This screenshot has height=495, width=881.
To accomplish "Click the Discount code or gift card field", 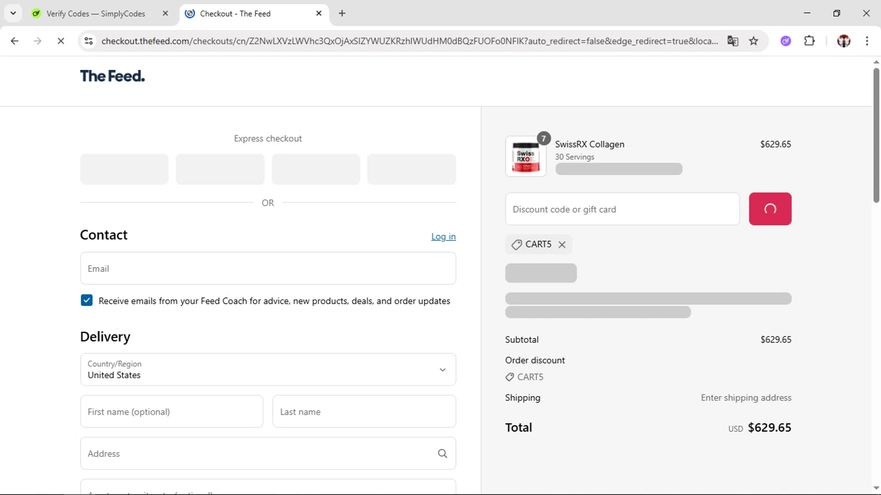I will (622, 209).
